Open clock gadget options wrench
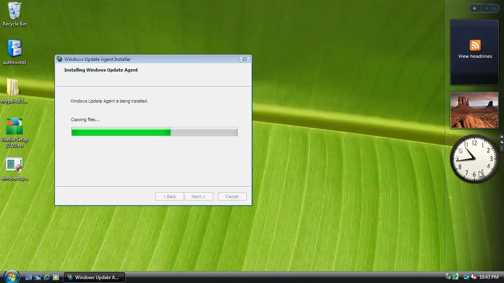The width and height of the screenshot is (504, 283). pos(502,142)
